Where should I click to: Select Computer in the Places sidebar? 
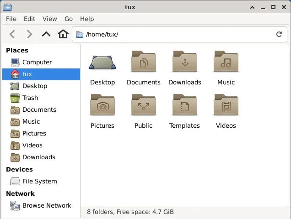37,62
